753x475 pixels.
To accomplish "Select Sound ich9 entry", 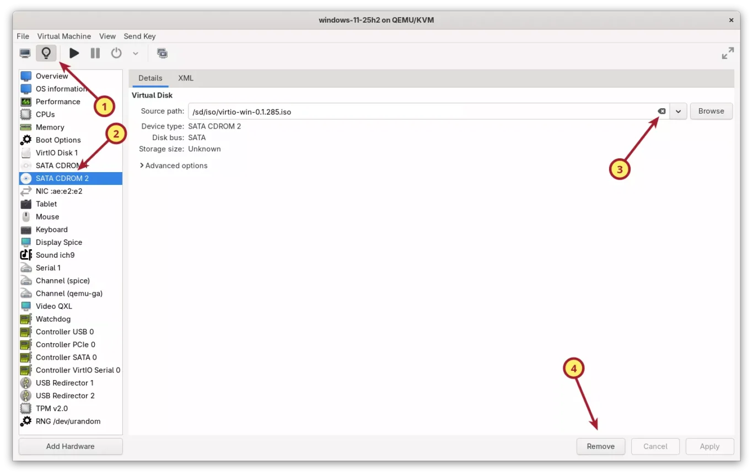I will tap(71, 255).
